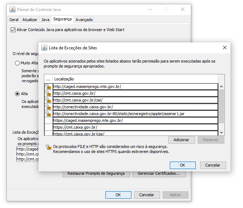Image resolution: width=243 pixels, height=208 pixels.
Task: Click the padlock icon beside http://conectividade.caixa.gov.br/
Action: (x=48, y=107)
